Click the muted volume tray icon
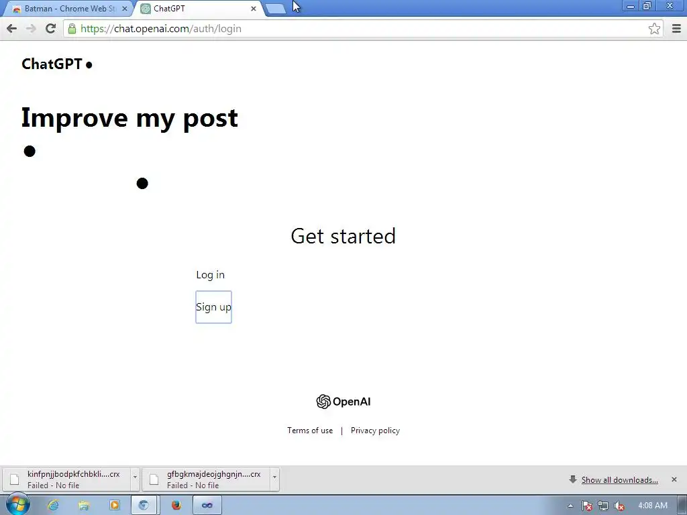 coord(619,506)
